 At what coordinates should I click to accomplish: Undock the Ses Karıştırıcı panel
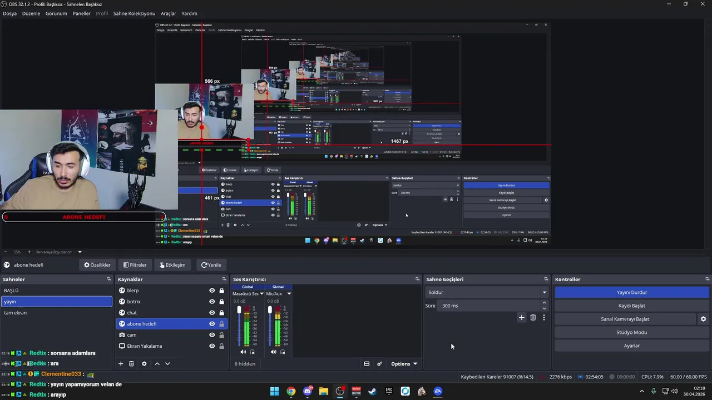pos(417,279)
